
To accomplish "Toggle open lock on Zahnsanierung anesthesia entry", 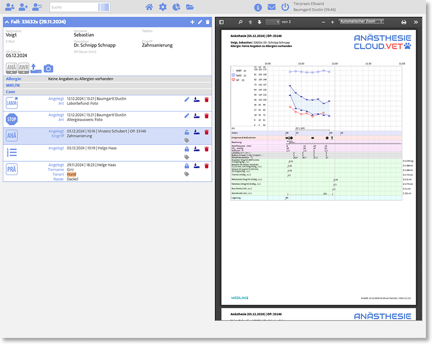I will tap(187, 132).
